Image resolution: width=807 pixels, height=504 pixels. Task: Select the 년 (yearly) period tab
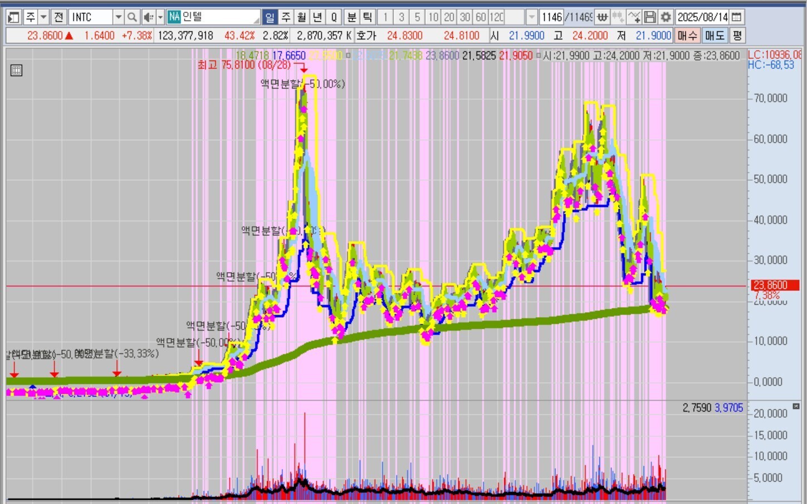point(317,17)
